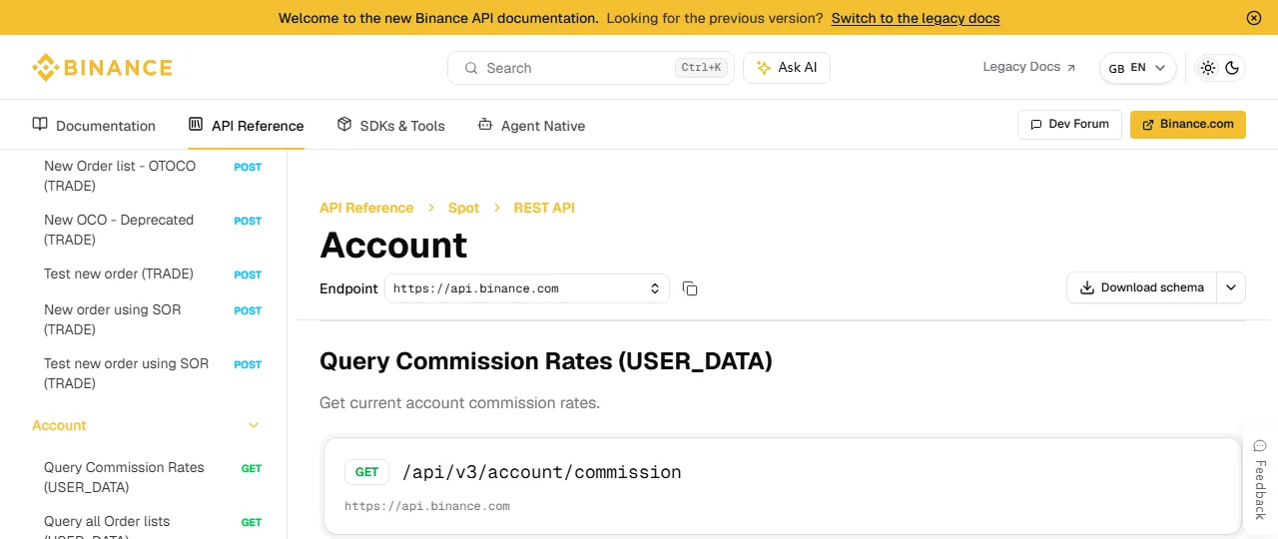The width and height of the screenshot is (1278, 539).
Task: Open the Feedback side tab
Action: click(x=1260, y=479)
